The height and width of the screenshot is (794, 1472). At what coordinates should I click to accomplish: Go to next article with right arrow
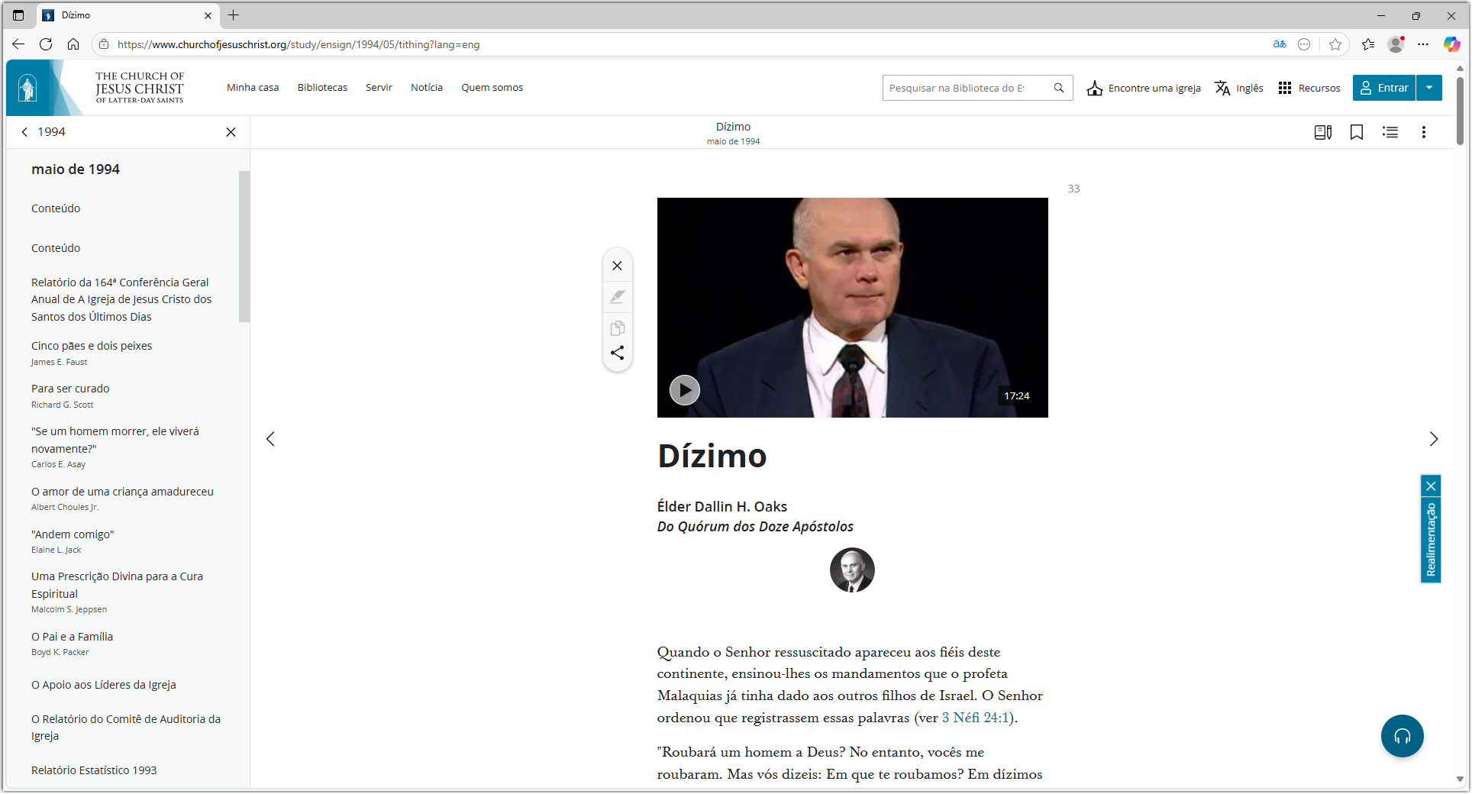(1433, 439)
